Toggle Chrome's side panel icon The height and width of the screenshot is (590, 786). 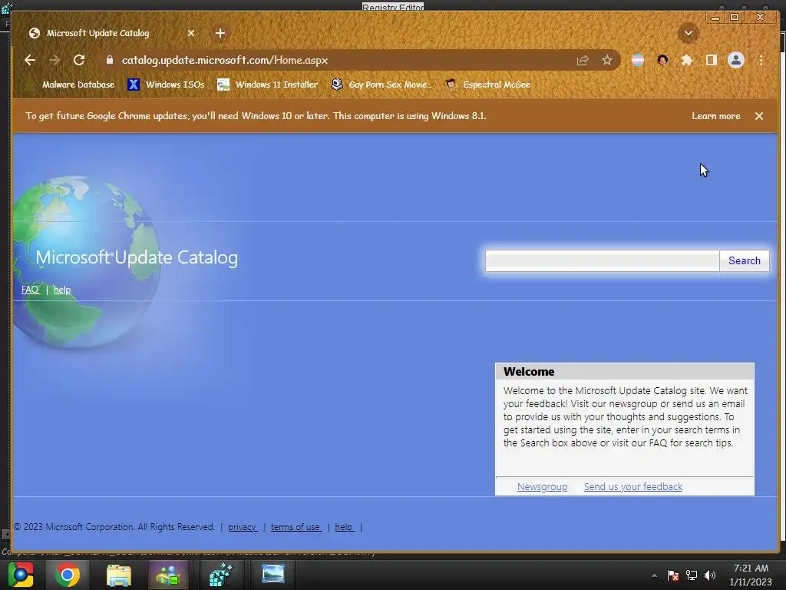pos(712,60)
